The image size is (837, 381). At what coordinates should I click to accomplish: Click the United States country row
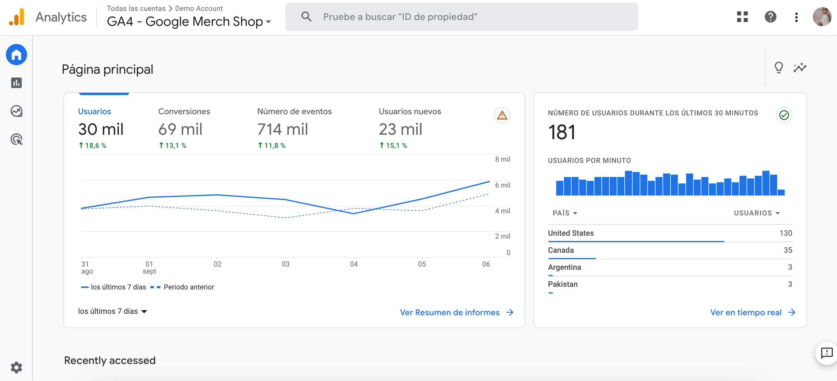pos(670,233)
